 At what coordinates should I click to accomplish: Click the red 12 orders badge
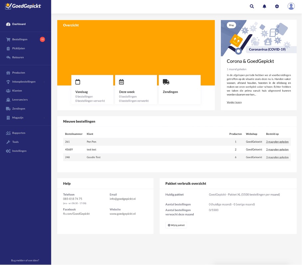[42, 39]
